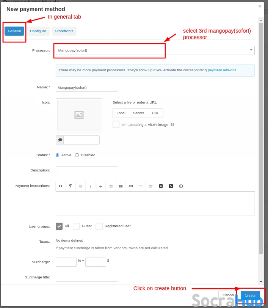This screenshot has height=308, width=268.
Task: Insert image via editor toolbar
Action: coord(171,186)
